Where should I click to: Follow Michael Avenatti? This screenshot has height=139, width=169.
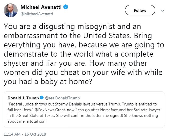(140, 10)
